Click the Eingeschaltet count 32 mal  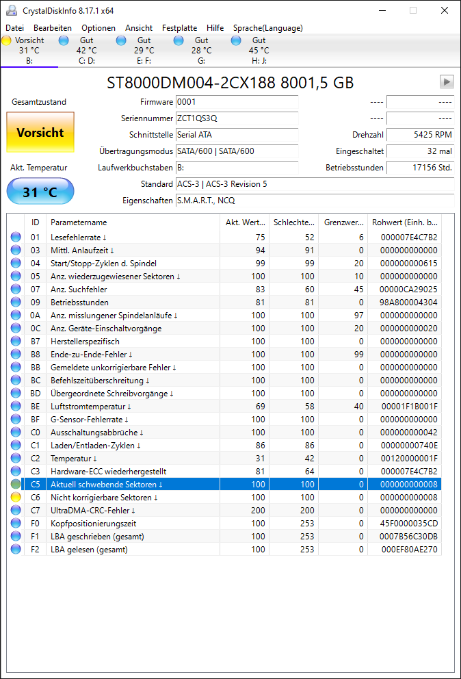pyautogui.click(x=420, y=151)
